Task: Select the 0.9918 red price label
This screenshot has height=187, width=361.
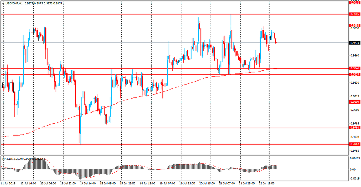Action: pos(355,3)
